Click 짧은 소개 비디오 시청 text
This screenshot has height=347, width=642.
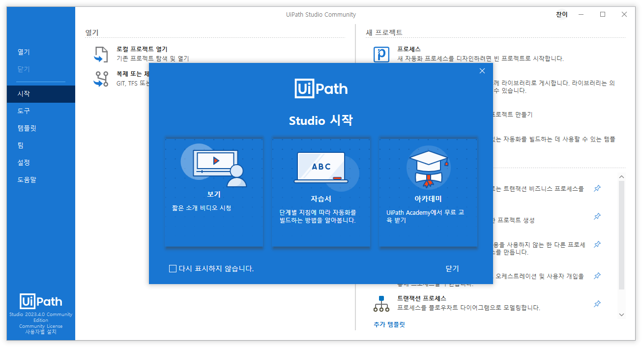click(x=202, y=208)
